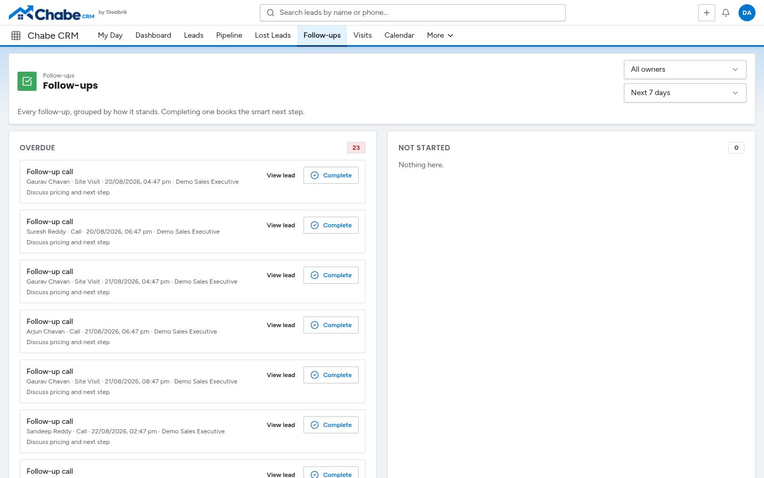
Task: Click the Chabe CRM logo
Action: [52, 13]
